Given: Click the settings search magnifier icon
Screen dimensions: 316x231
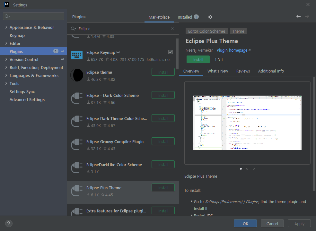Looking at the screenshot, I should click(x=7, y=16).
